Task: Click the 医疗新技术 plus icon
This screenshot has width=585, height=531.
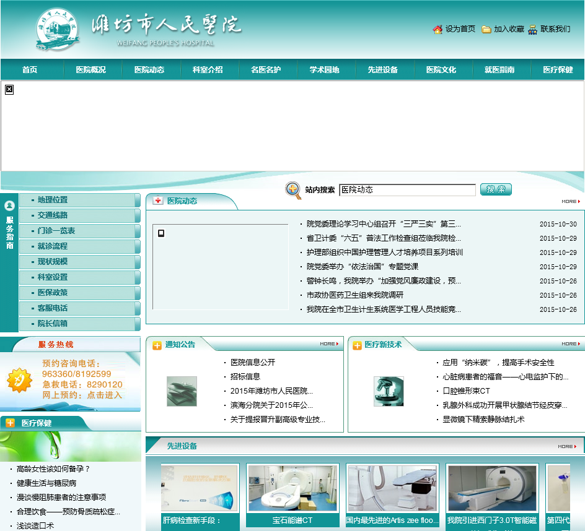Action: coord(357,345)
